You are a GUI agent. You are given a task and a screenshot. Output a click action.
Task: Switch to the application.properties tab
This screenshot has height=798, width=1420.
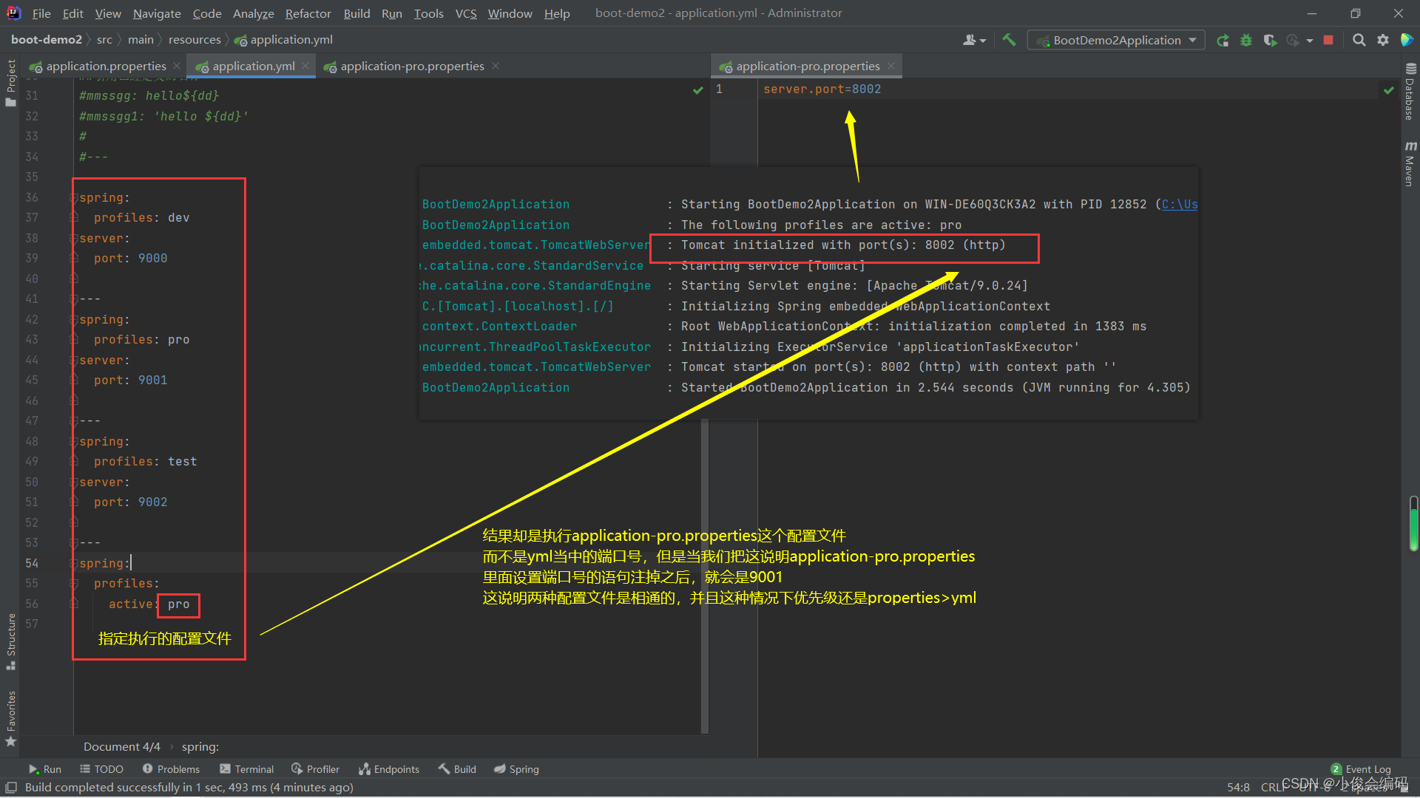[x=104, y=66]
